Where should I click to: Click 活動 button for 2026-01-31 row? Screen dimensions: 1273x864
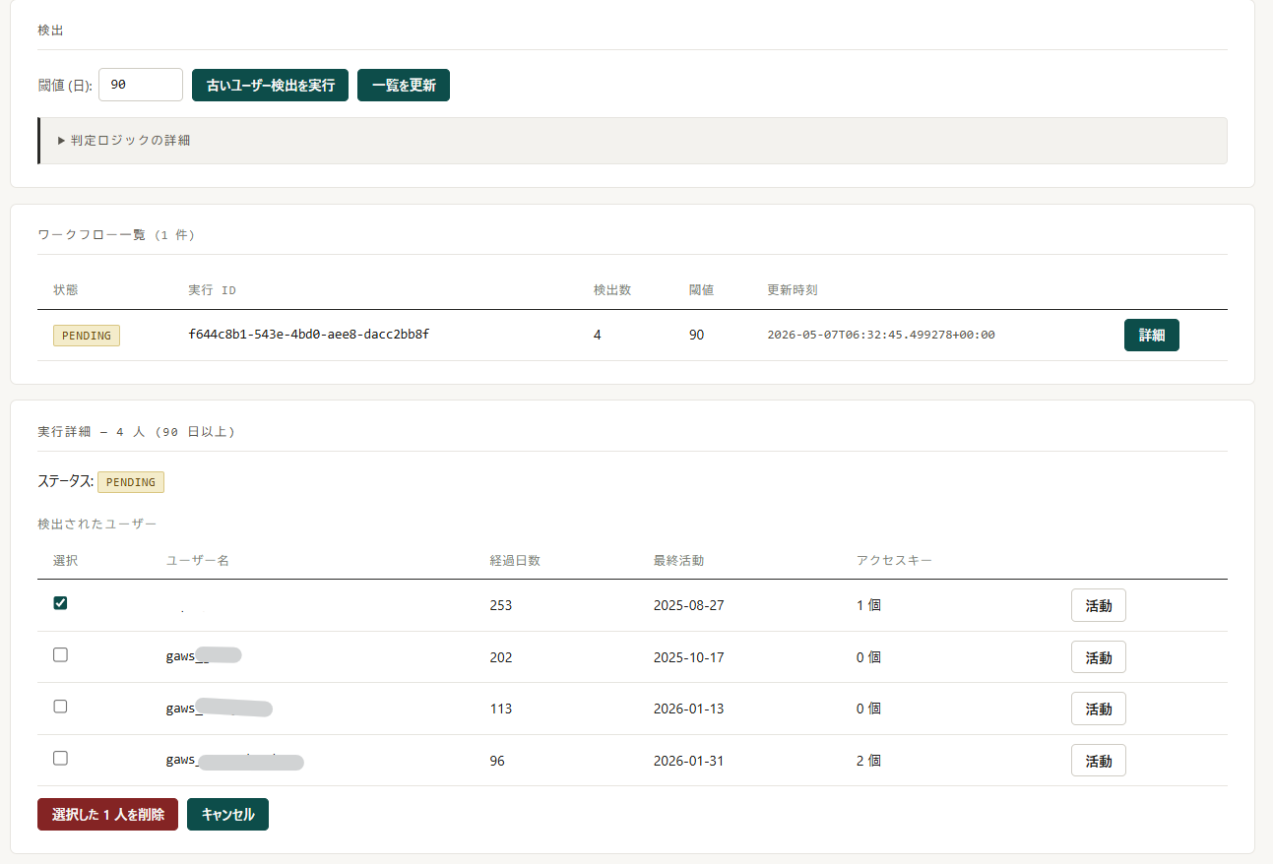click(x=1098, y=761)
